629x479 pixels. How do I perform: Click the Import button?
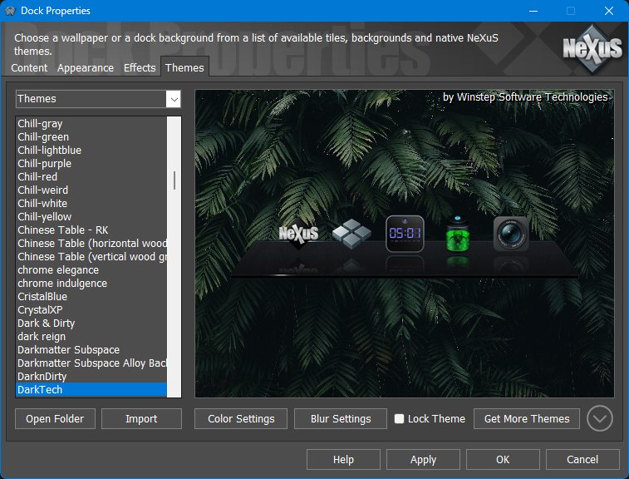[141, 419]
